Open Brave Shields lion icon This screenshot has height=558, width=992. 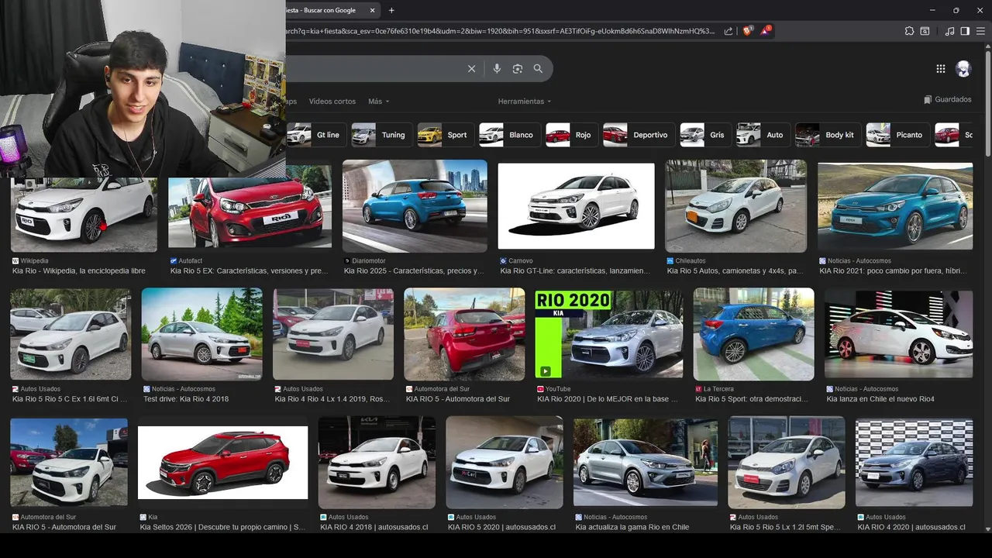tap(747, 31)
